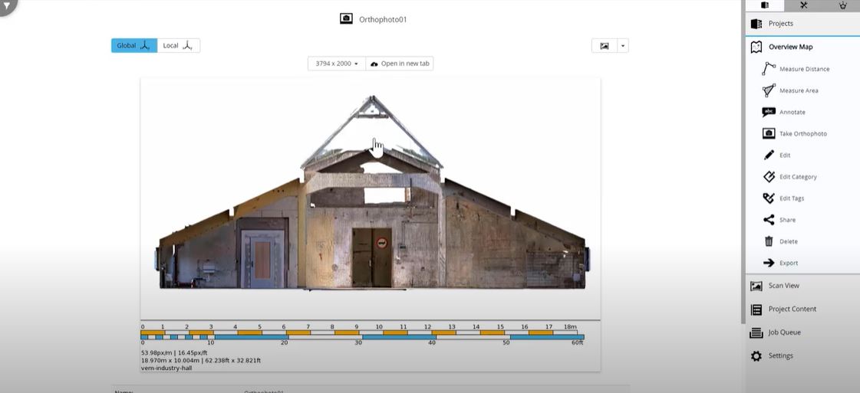Click the image icon button above orthophoto
Viewport: 860px width, 393px height.
(605, 46)
